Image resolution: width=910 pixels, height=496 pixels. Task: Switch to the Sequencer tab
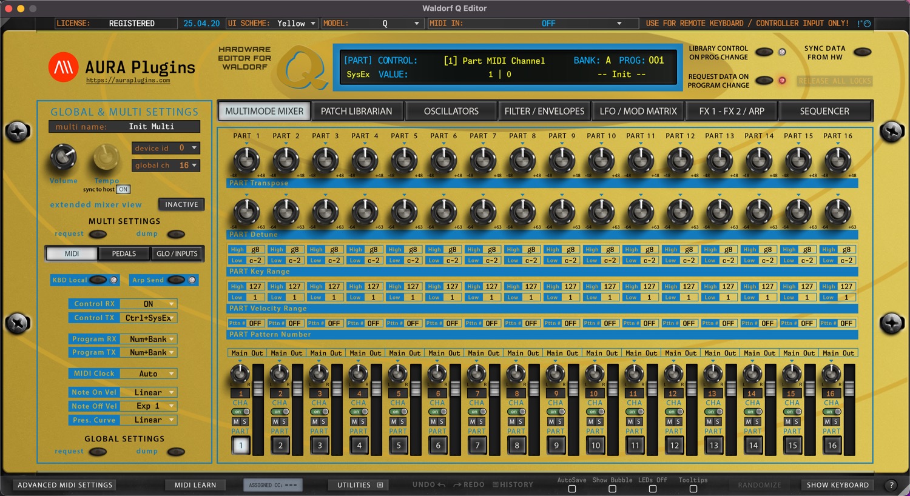[x=824, y=111]
